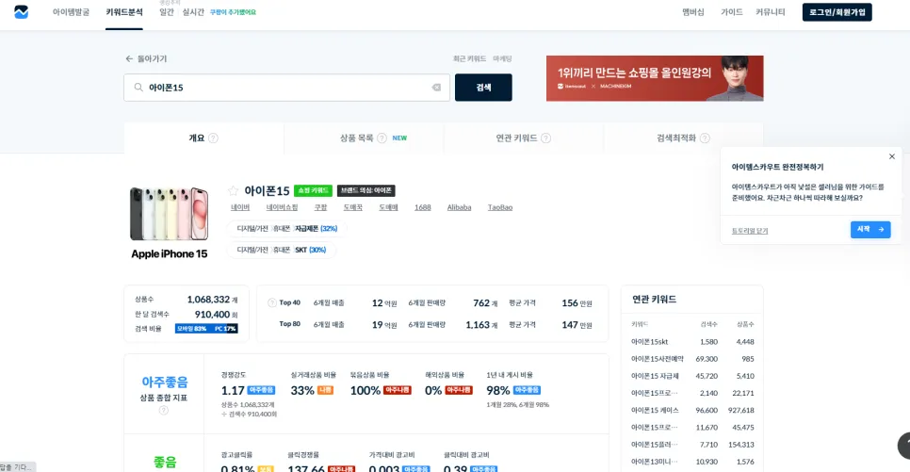Open the 도매매 search link

[388, 207]
